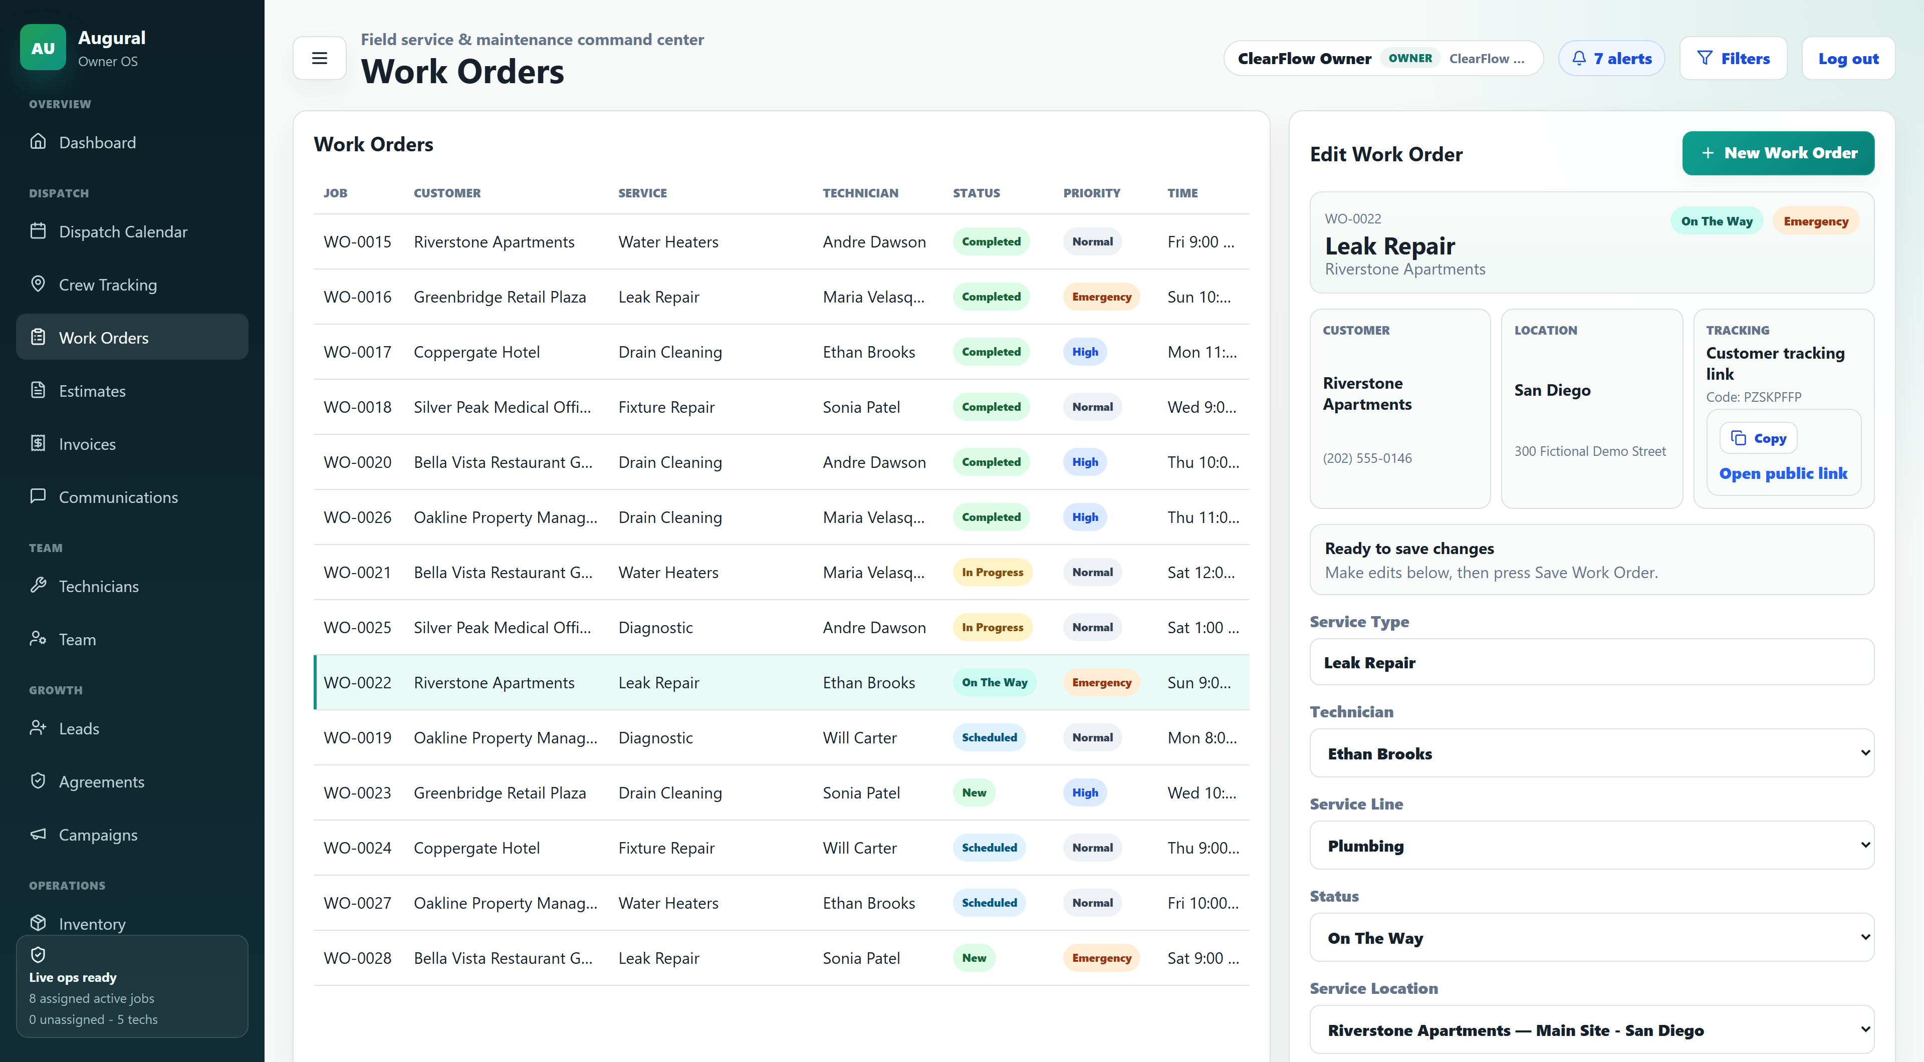
Task: Open public link for tracking
Action: click(1783, 473)
